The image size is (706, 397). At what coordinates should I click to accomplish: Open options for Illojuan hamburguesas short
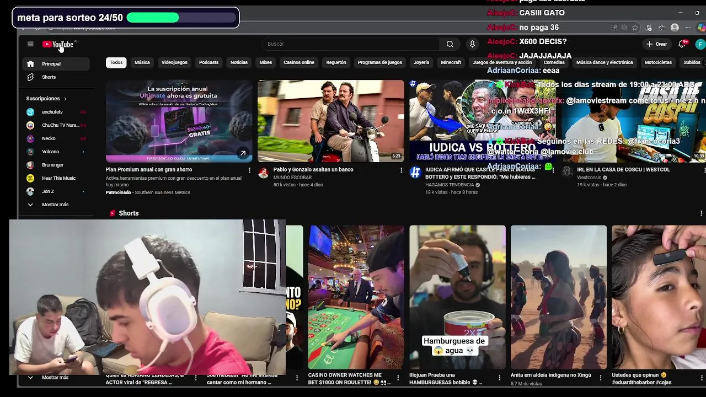[499, 378]
